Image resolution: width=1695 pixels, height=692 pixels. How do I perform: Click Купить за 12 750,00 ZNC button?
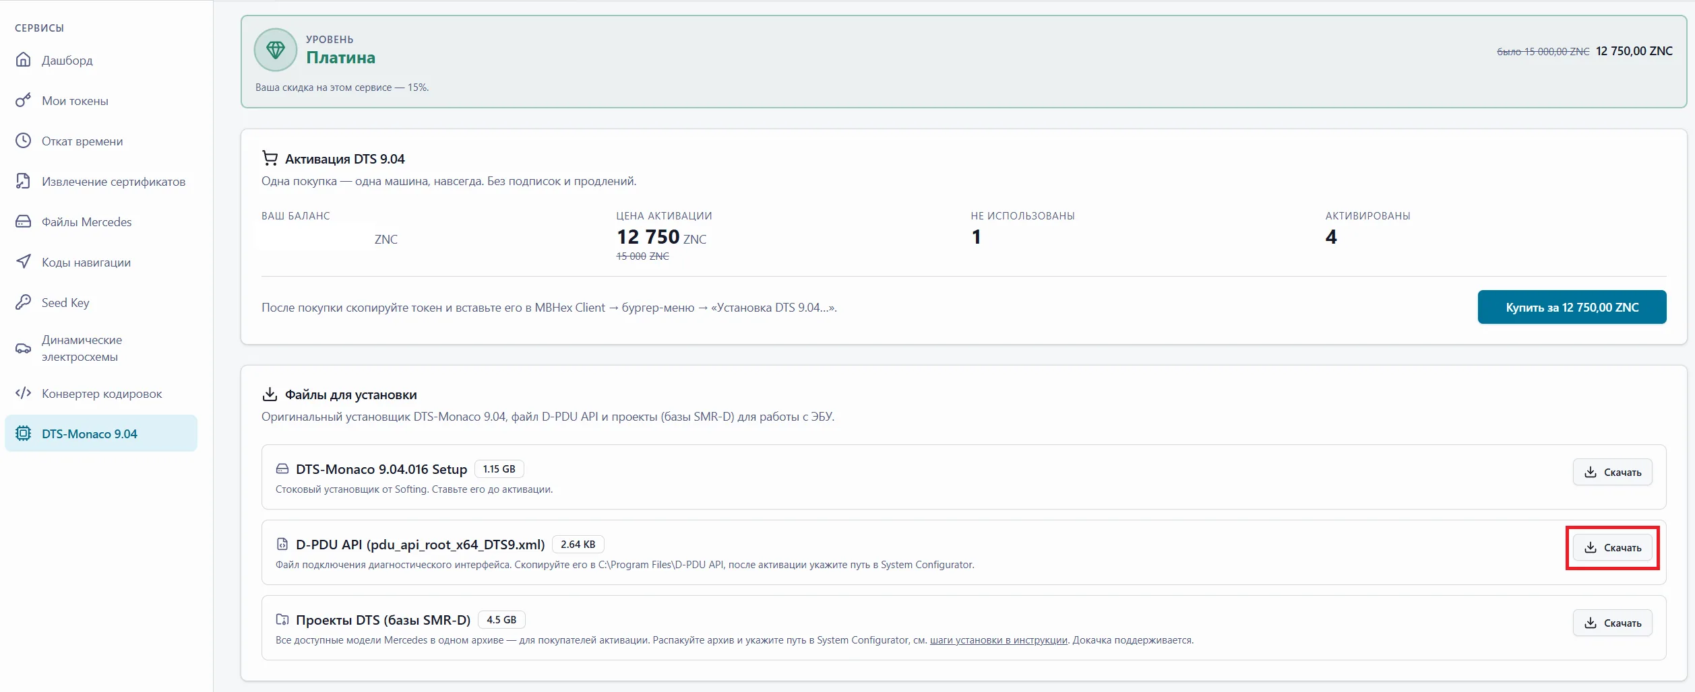click(1572, 307)
